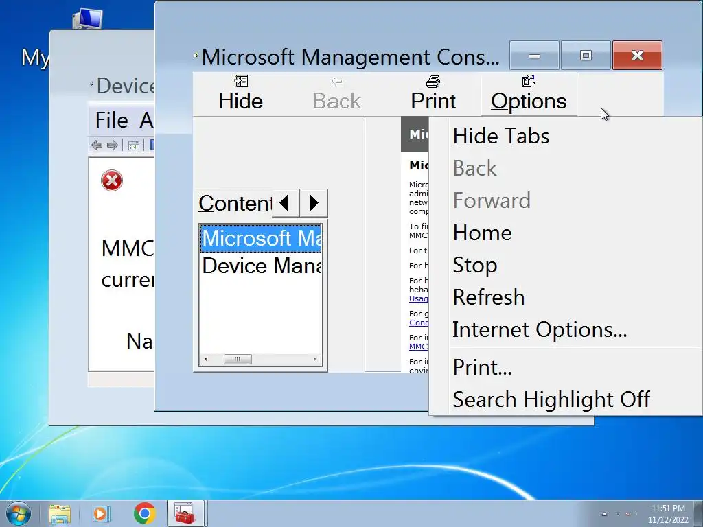Viewport: 703px width, 527px height.
Task: Maximize the Microsoft Management Console help window
Action: [586, 56]
